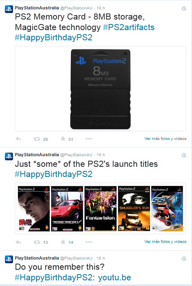Open more options on Memory Card tweet
This screenshot has height=286, width=192.
89,139
